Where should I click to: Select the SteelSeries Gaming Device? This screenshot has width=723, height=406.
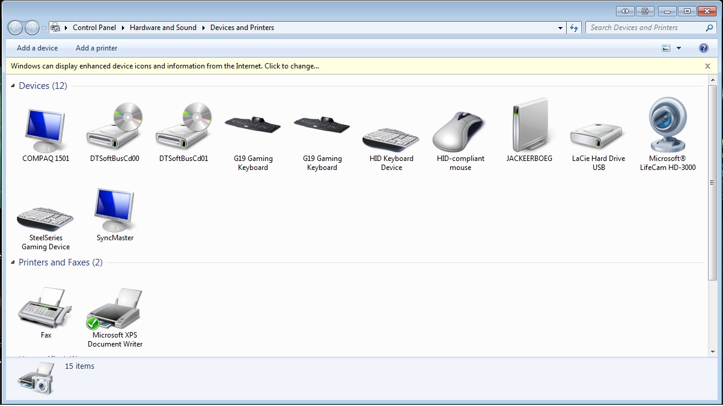click(x=46, y=228)
